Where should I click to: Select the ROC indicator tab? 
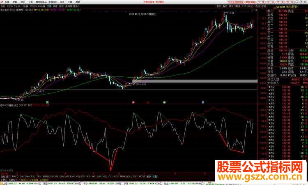[x=116, y=176]
